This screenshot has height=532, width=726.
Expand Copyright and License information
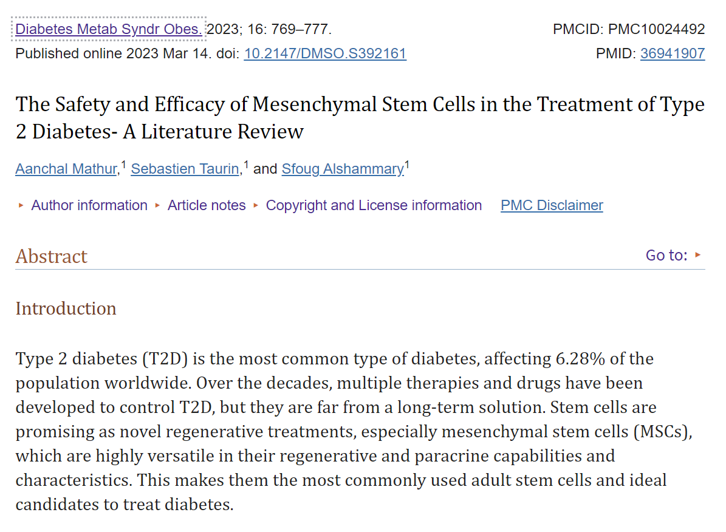tap(373, 205)
